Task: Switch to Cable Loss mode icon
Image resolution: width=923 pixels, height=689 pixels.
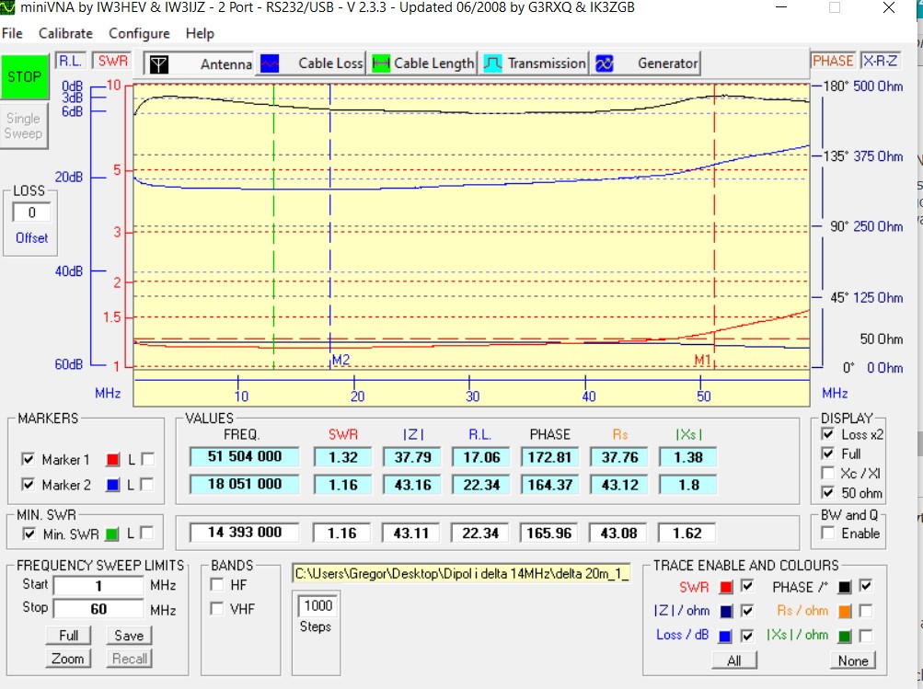Action: pyautogui.click(x=269, y=63)
